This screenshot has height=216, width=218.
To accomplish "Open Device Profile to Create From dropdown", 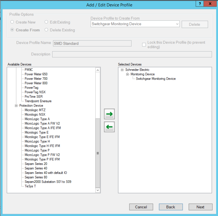I will tap(177, 24).
